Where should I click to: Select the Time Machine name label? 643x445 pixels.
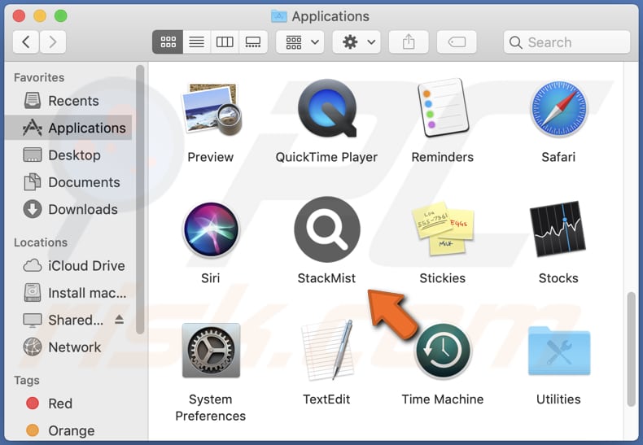pos(443,399)
